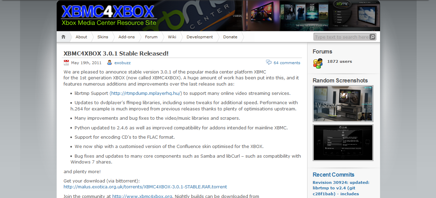
Task: Go to the Home icon in navbar
Action: coord(63,37)
